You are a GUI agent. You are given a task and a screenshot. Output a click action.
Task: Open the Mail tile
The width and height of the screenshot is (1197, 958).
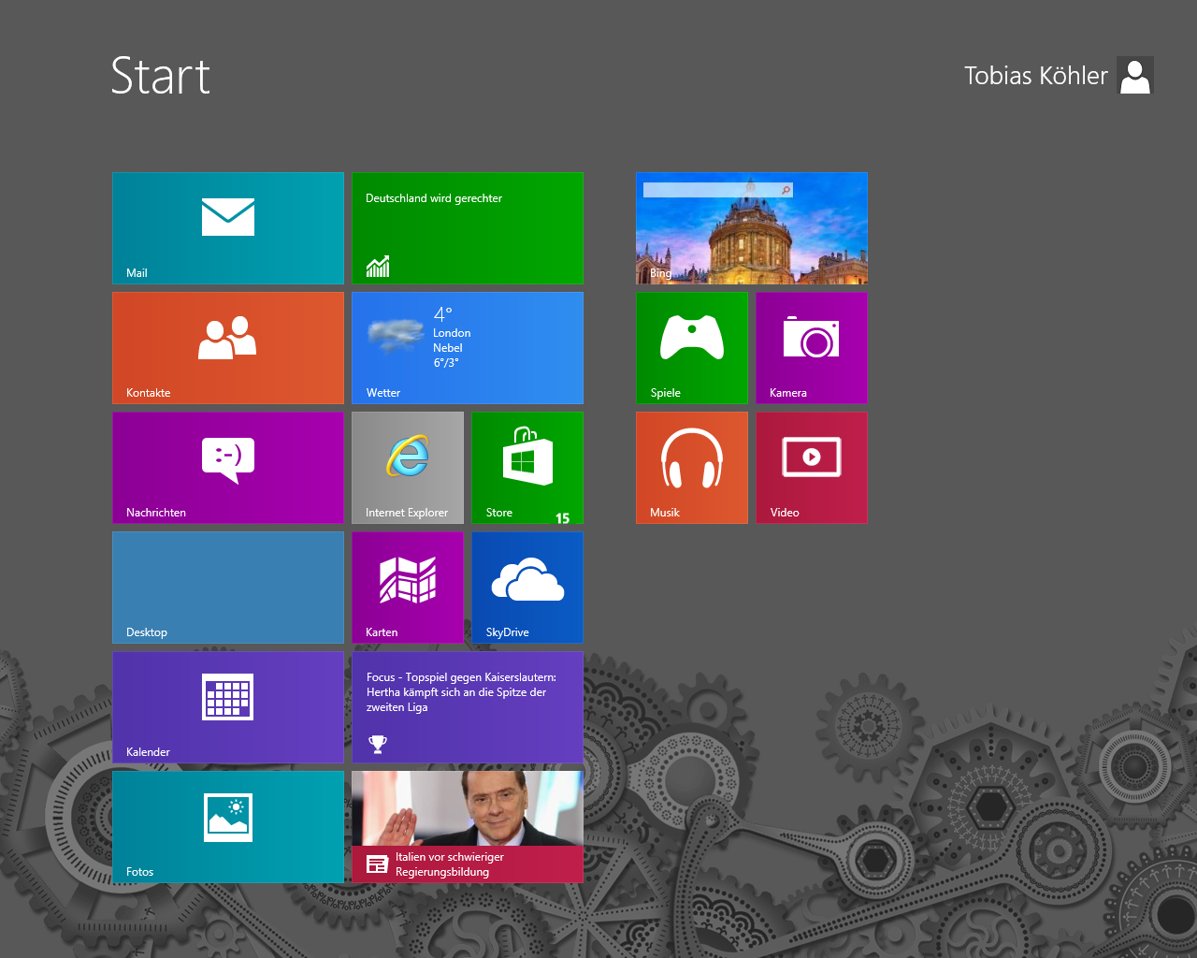pos(228,228)
